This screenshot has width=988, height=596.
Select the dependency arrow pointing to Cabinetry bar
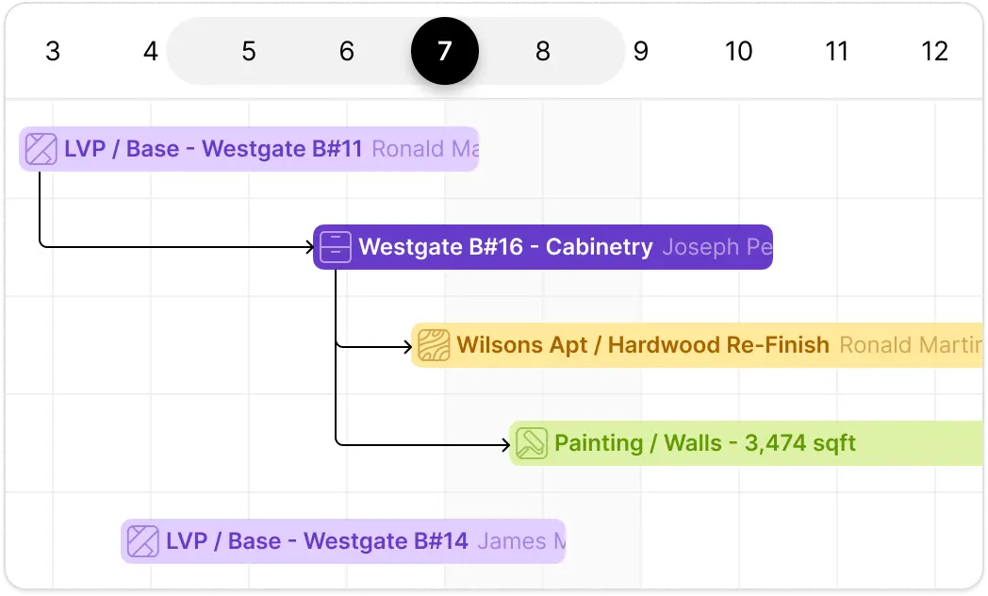click(x=176, y=247)
